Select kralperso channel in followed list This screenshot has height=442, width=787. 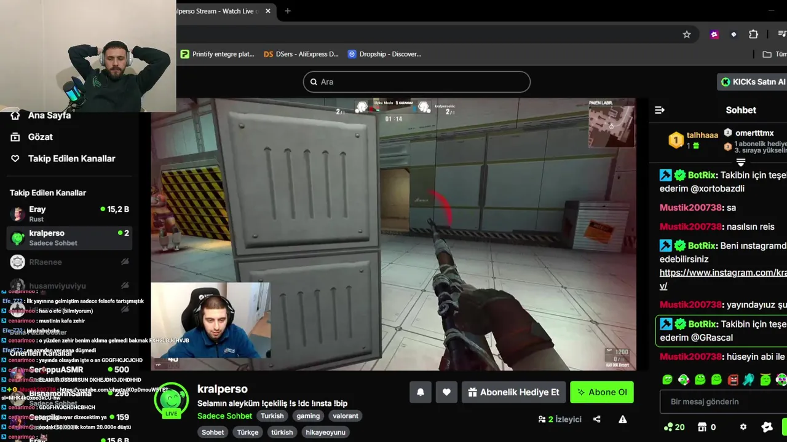point(69,238)
